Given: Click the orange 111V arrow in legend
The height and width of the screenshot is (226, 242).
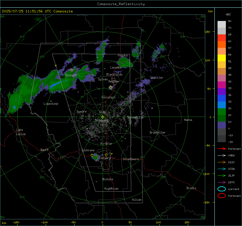Looking at the screenshot, I should [222, 162].
